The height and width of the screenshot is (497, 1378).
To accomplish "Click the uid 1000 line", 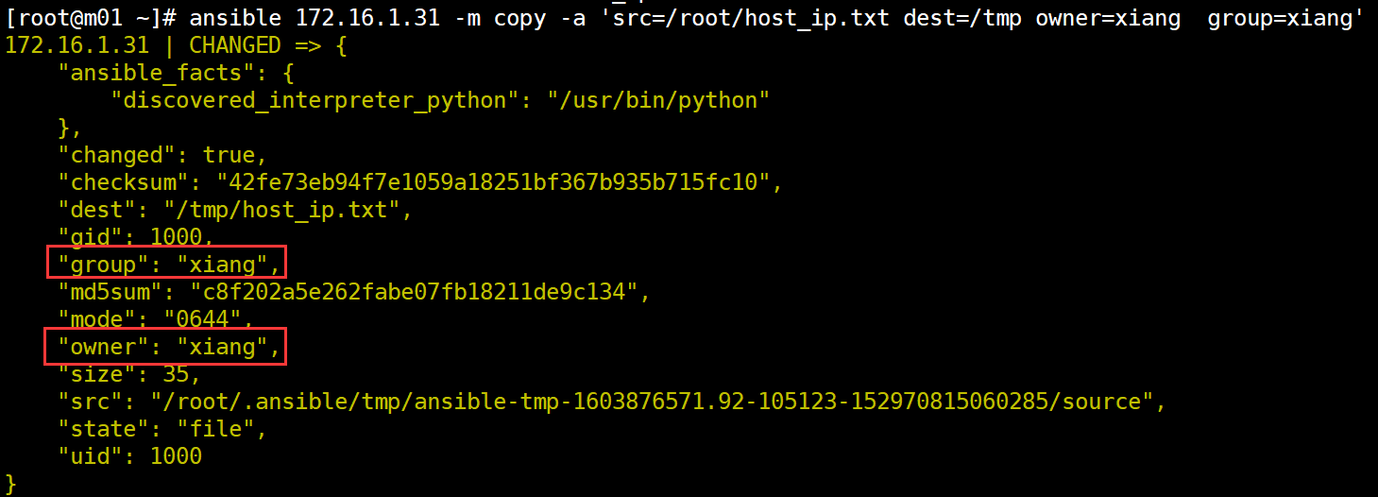I will tap(129, 456).
